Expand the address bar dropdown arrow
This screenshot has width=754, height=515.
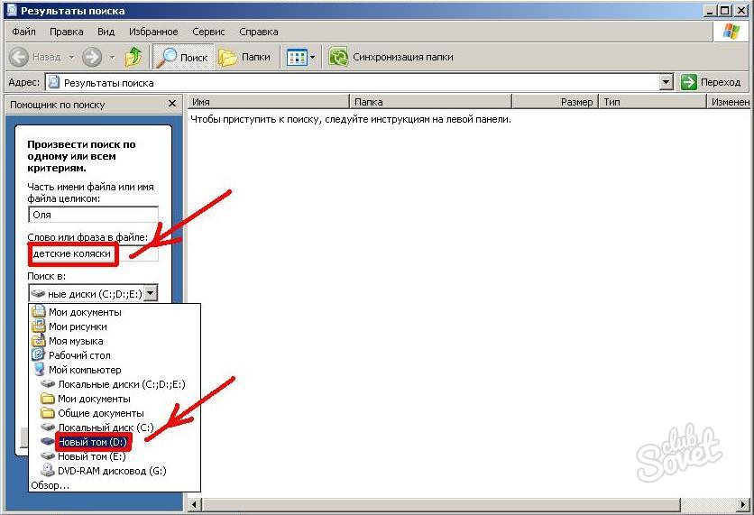pos(666,82)
